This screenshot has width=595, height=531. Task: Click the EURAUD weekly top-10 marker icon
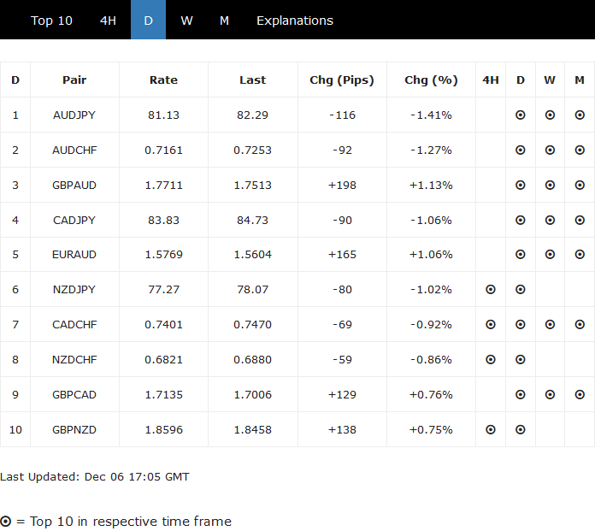[550, 255]
